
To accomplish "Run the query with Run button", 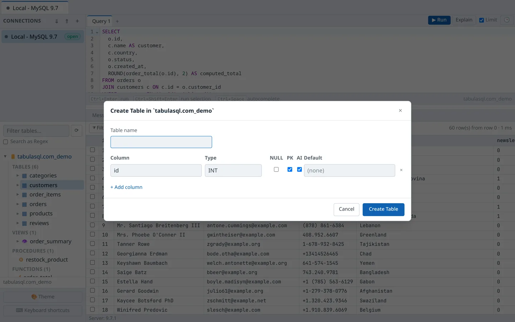I will tap(439, 20).
